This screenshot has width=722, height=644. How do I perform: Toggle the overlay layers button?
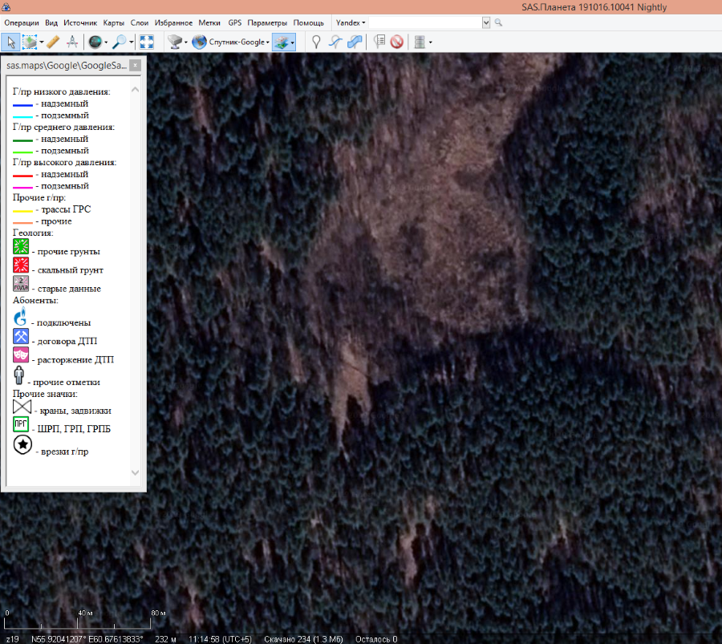(281, 42)
